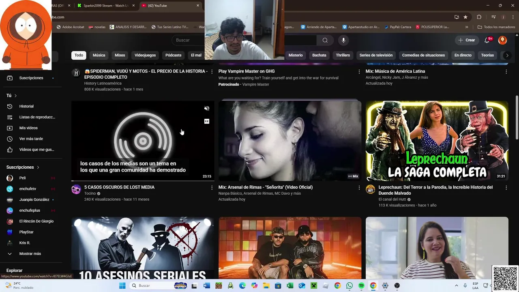Toggle subtitles on the video preview
519x292 pixels.
[207, 121]
